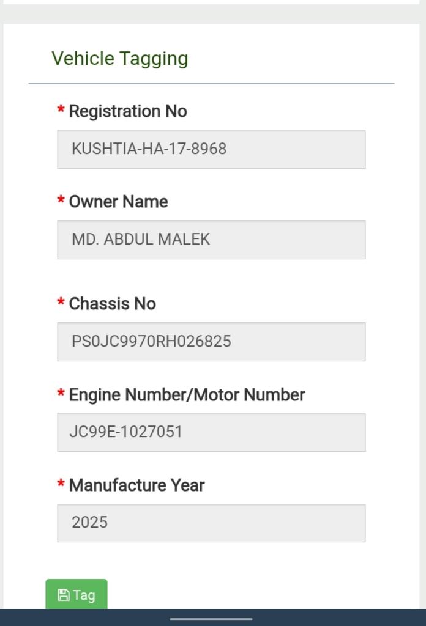
Task: Click the red asterisk beside Owner Name
Action: point(61,201)
